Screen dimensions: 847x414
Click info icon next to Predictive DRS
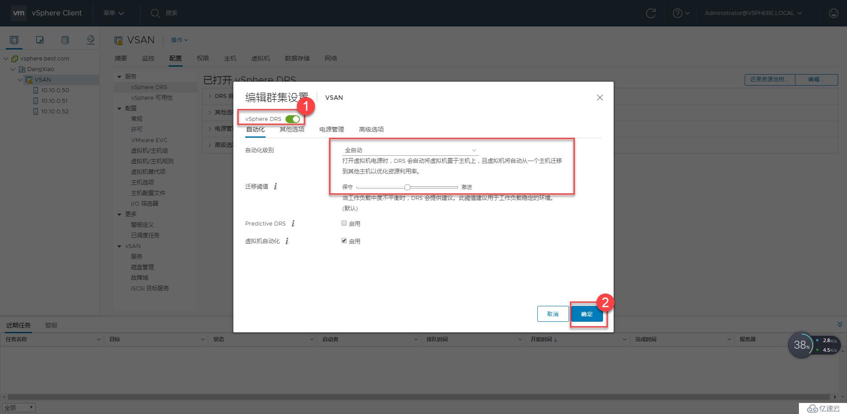[293, 223]
